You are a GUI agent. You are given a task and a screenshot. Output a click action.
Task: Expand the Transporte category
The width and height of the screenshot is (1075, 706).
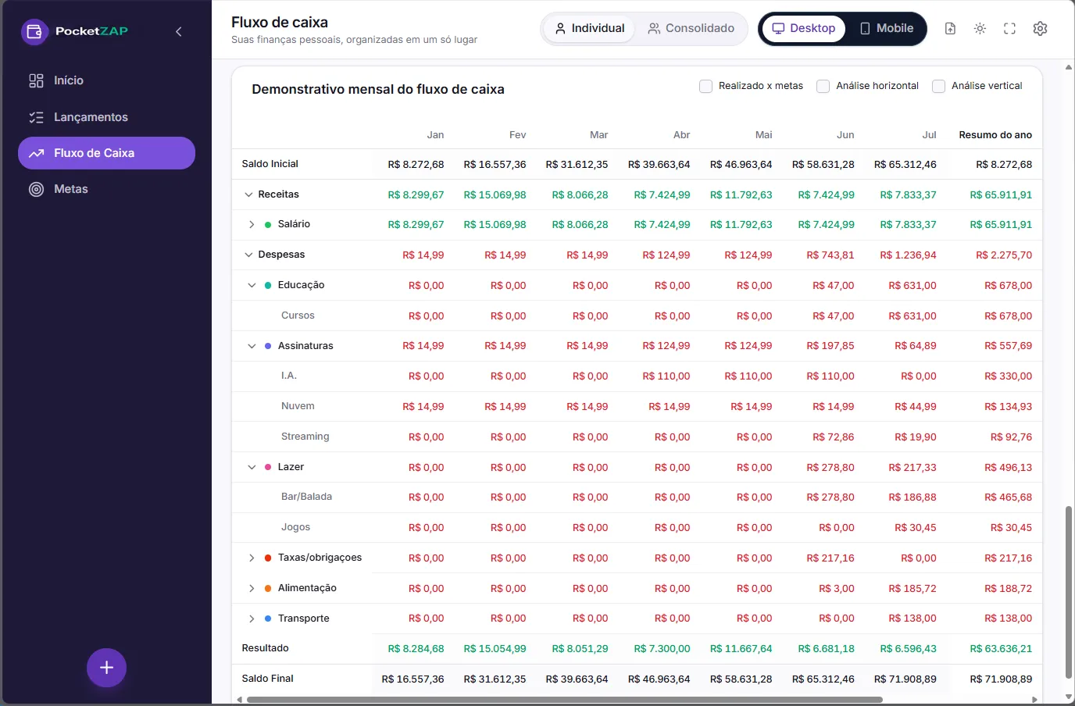252,619
